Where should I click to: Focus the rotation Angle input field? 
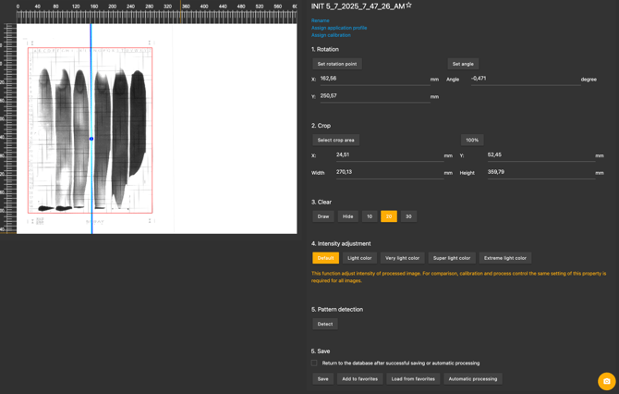tap(522, 80)
